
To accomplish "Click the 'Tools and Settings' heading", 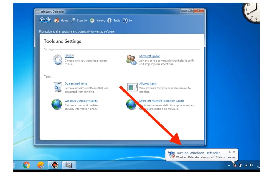I will click(x=62, y=41).
